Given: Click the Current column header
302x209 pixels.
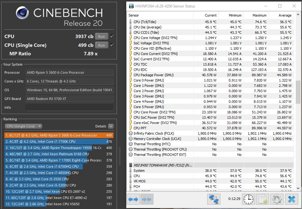Looking at the screenshot, I should [206, 15].
